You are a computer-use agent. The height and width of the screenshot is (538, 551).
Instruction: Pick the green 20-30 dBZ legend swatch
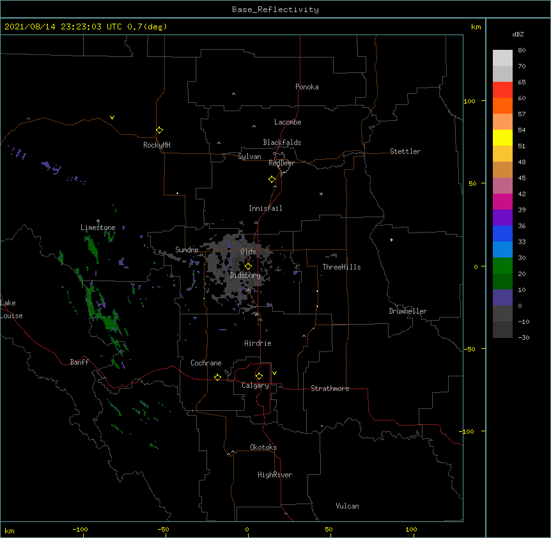point(502,266)
